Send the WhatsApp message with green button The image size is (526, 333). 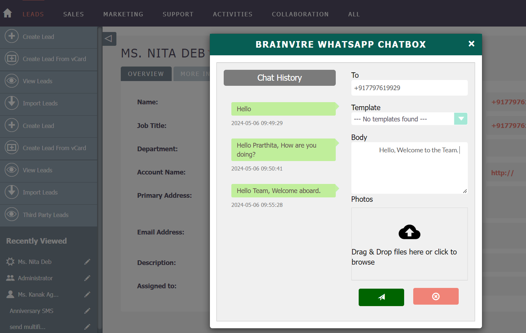381,297
